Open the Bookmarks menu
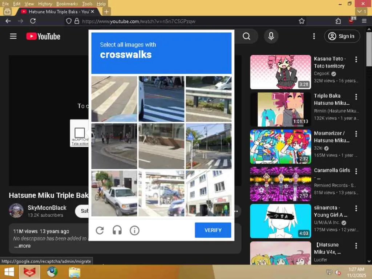Image resolution: width=372 pixels, height=279 pixels. [67, 4]
